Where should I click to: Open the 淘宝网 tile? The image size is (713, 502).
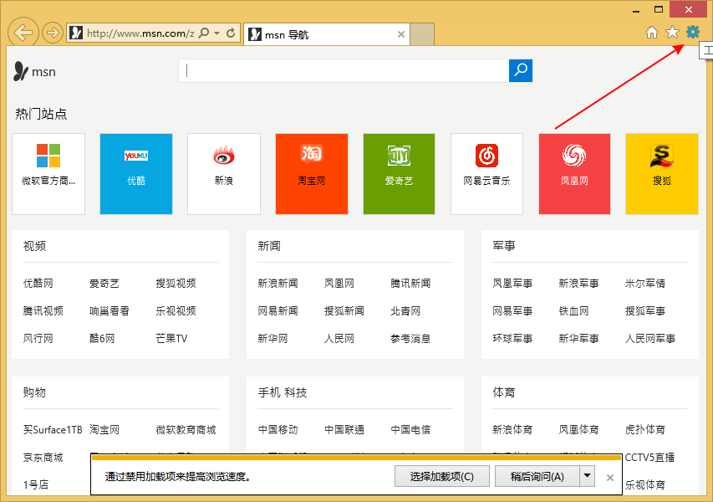[x=312, y=174]
